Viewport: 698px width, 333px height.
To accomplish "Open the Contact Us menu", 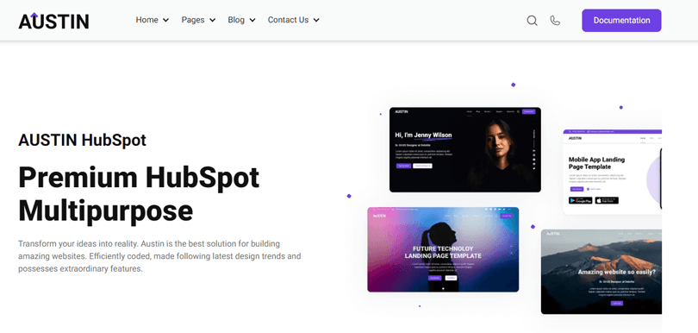I will [293, 20].
